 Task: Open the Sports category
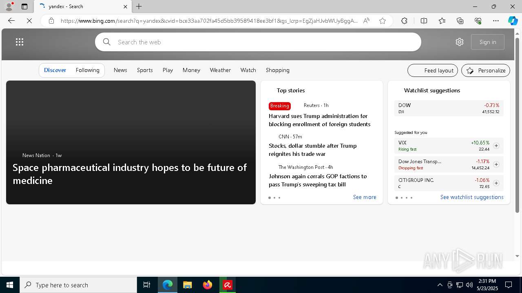[x=145, y=70]
